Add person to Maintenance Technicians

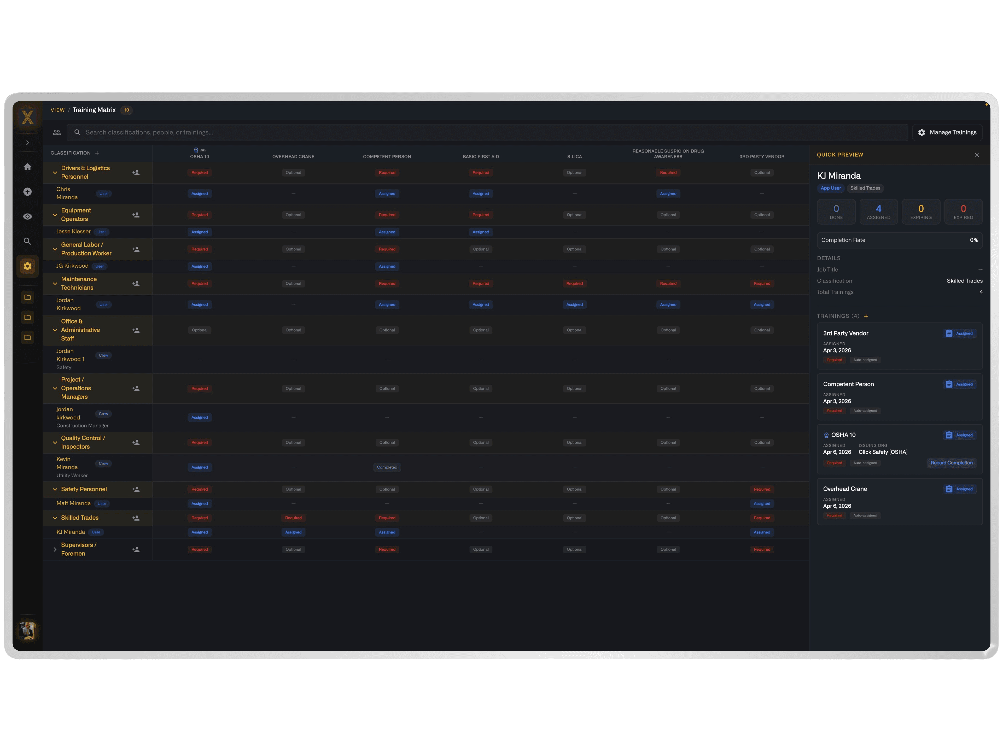tap(136, 284)
